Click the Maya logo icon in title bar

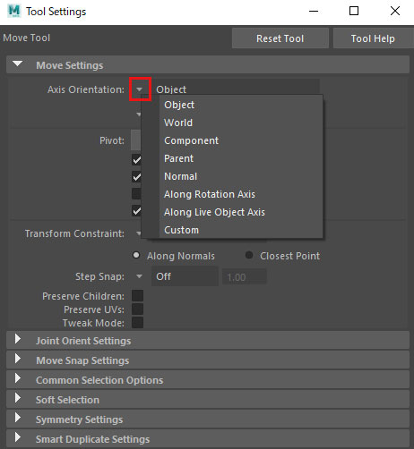coord(14,11)
